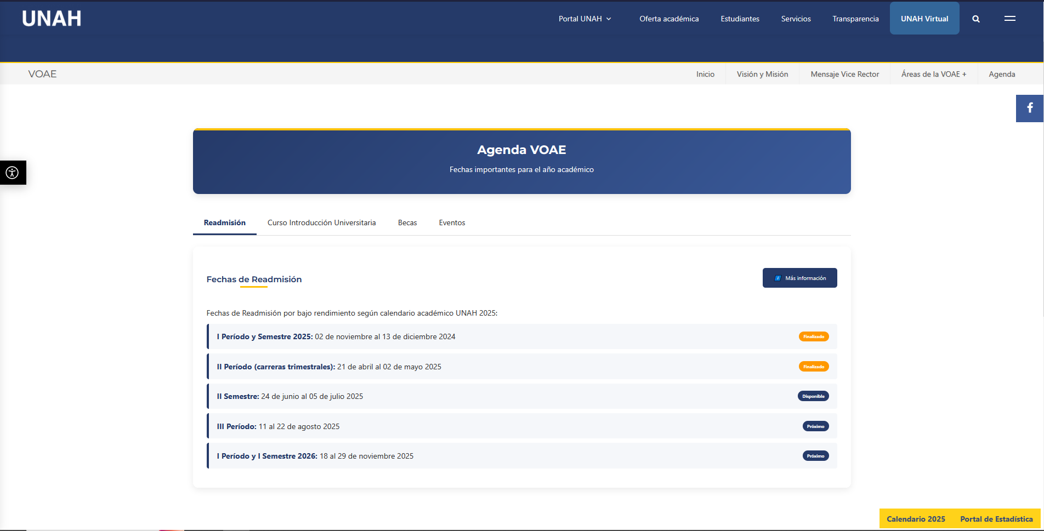Open the site search
Image resolution: width=1044 pixels, height=531 pixels.
pyautogui.click(x=976, y=18)
